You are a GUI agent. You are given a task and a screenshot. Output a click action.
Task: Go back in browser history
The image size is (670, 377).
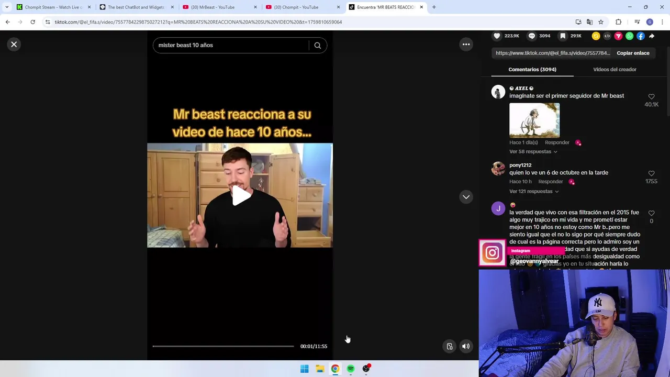point(7,22)
